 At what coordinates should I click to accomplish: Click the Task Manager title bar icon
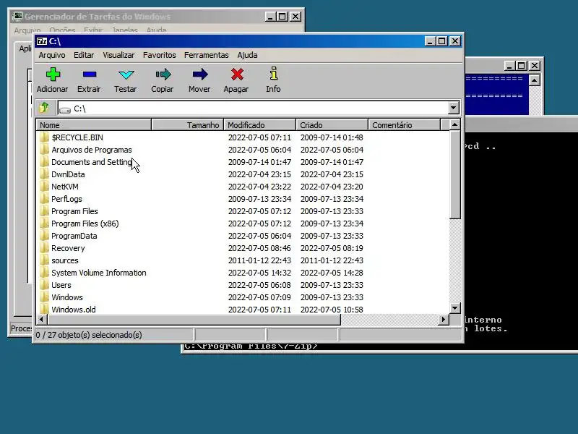click(17, 17)
